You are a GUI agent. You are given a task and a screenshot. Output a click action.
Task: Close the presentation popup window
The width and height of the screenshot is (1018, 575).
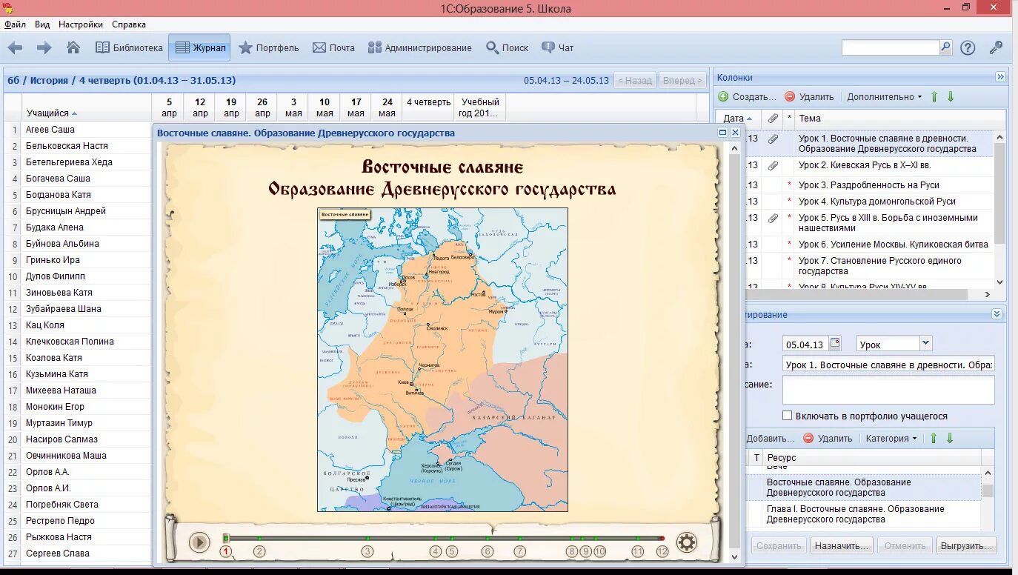pyautogui.click(x=735, y=133)
